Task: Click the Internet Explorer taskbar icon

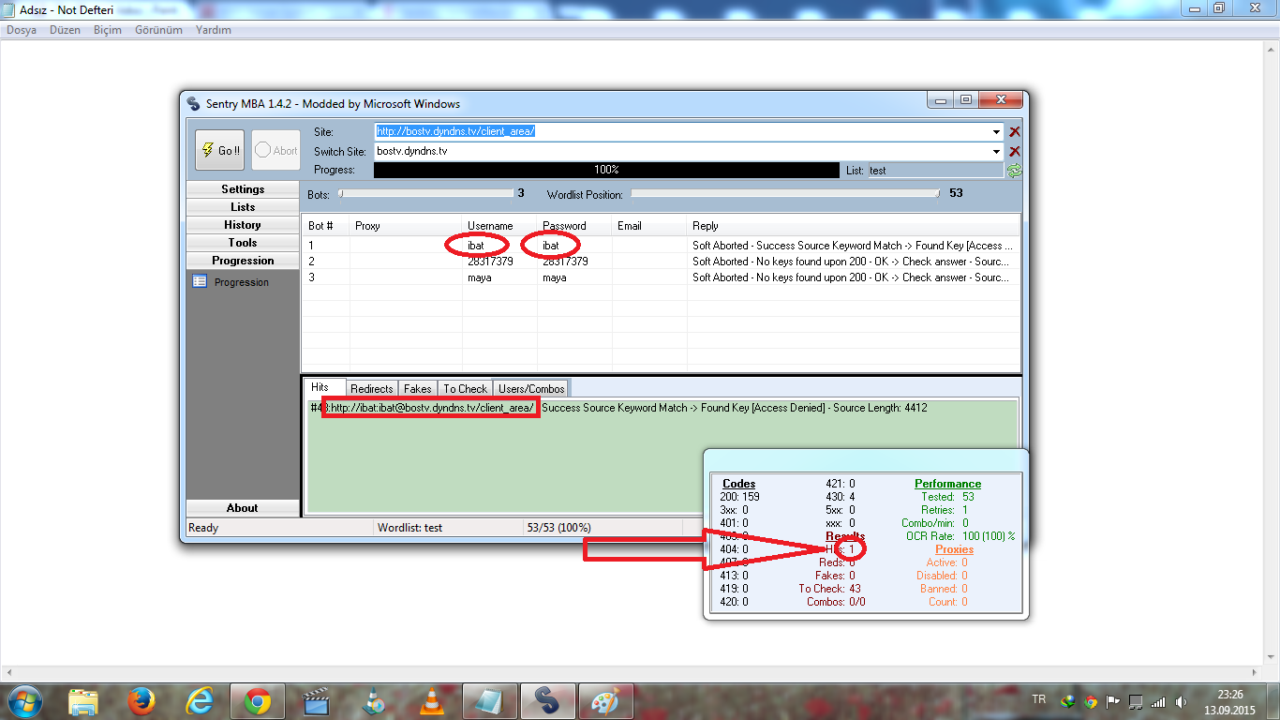Action: coord(200,700)
